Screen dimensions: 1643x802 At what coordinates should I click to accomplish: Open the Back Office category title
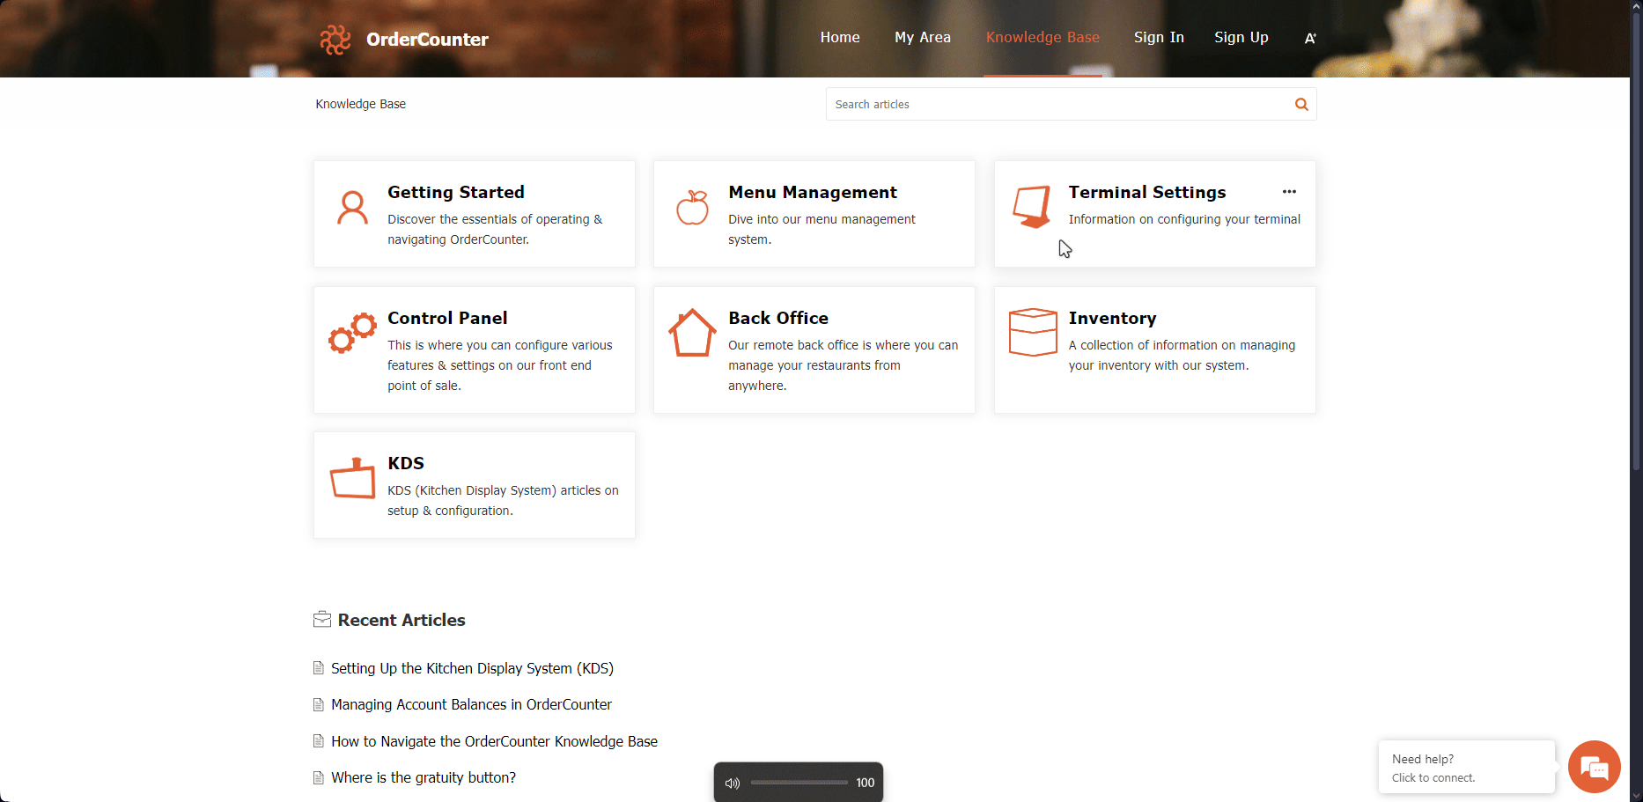(778, 318)
